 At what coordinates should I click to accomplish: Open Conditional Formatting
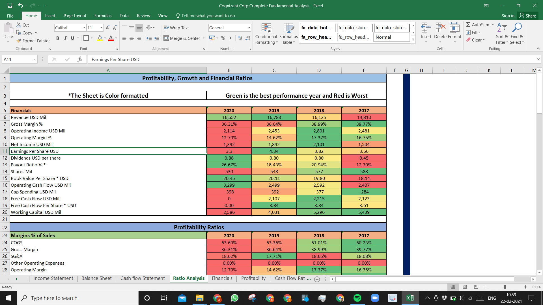pyautogui.click(x=266, y=34)
